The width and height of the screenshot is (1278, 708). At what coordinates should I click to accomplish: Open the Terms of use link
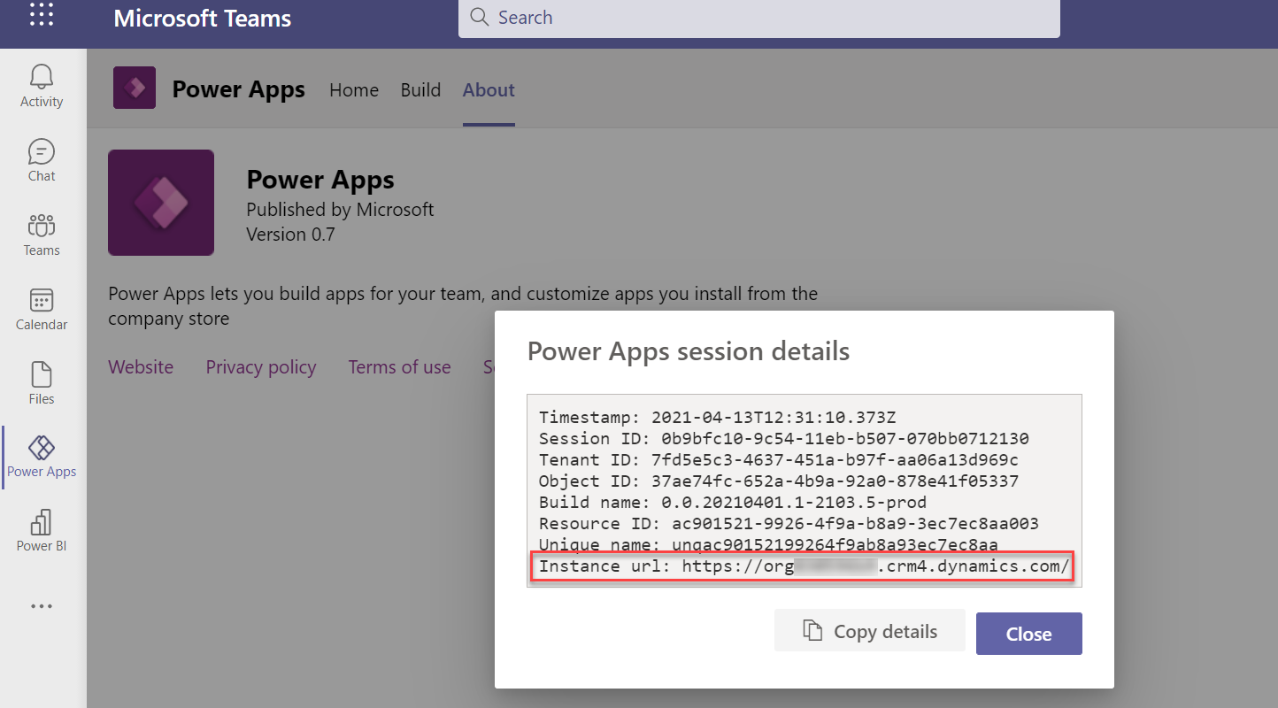(x=399, y=367)
